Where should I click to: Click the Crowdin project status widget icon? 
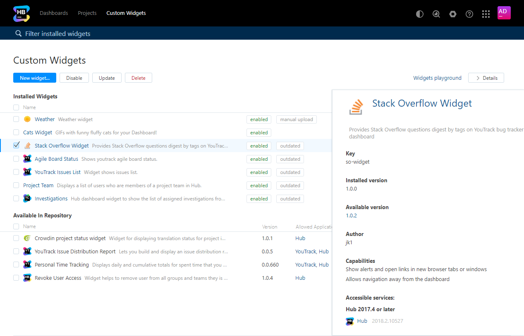pyautogui.click(x=27, y=238)
